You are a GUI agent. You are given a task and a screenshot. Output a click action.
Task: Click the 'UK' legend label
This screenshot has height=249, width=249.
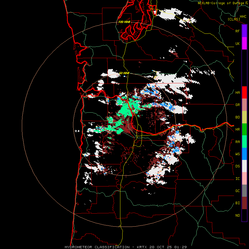[x=237, y=43]
